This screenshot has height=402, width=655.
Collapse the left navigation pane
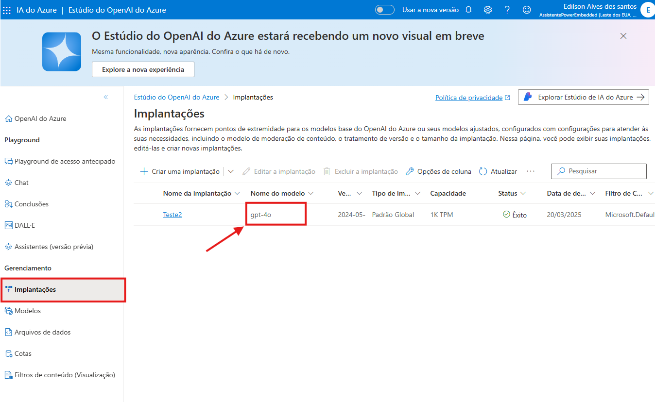106,97
